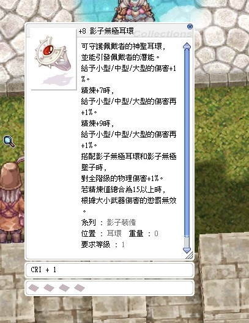This screenshot has width=249, height=323.
Task: Click the scrollbar up arrow
Action: [187, 46]
